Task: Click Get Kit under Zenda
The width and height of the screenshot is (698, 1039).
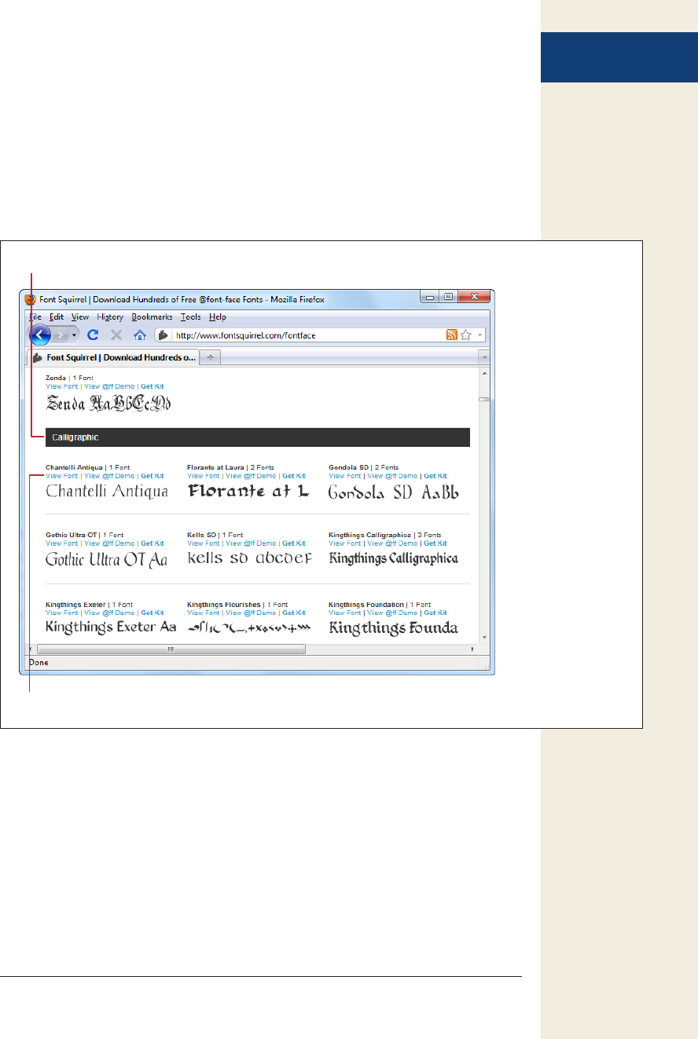Action: pos(152,386)
